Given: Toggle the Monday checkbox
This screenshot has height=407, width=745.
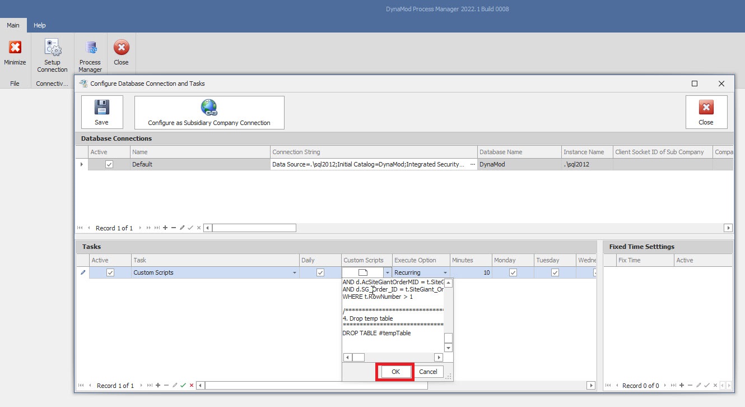Looking at the screenshot, I should (513, 272).
